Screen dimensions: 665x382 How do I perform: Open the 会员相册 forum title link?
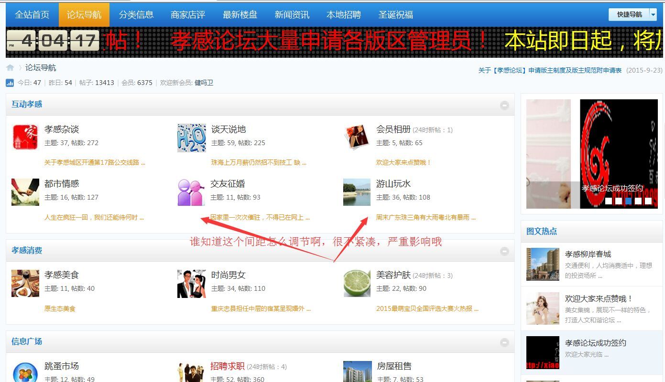(393, 129)
